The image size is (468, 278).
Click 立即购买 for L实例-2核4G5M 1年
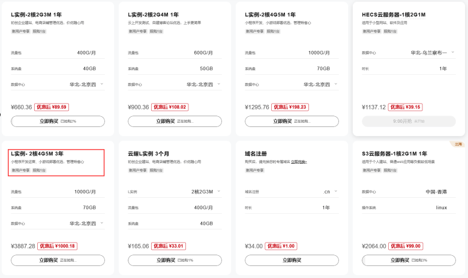[292, 121]
